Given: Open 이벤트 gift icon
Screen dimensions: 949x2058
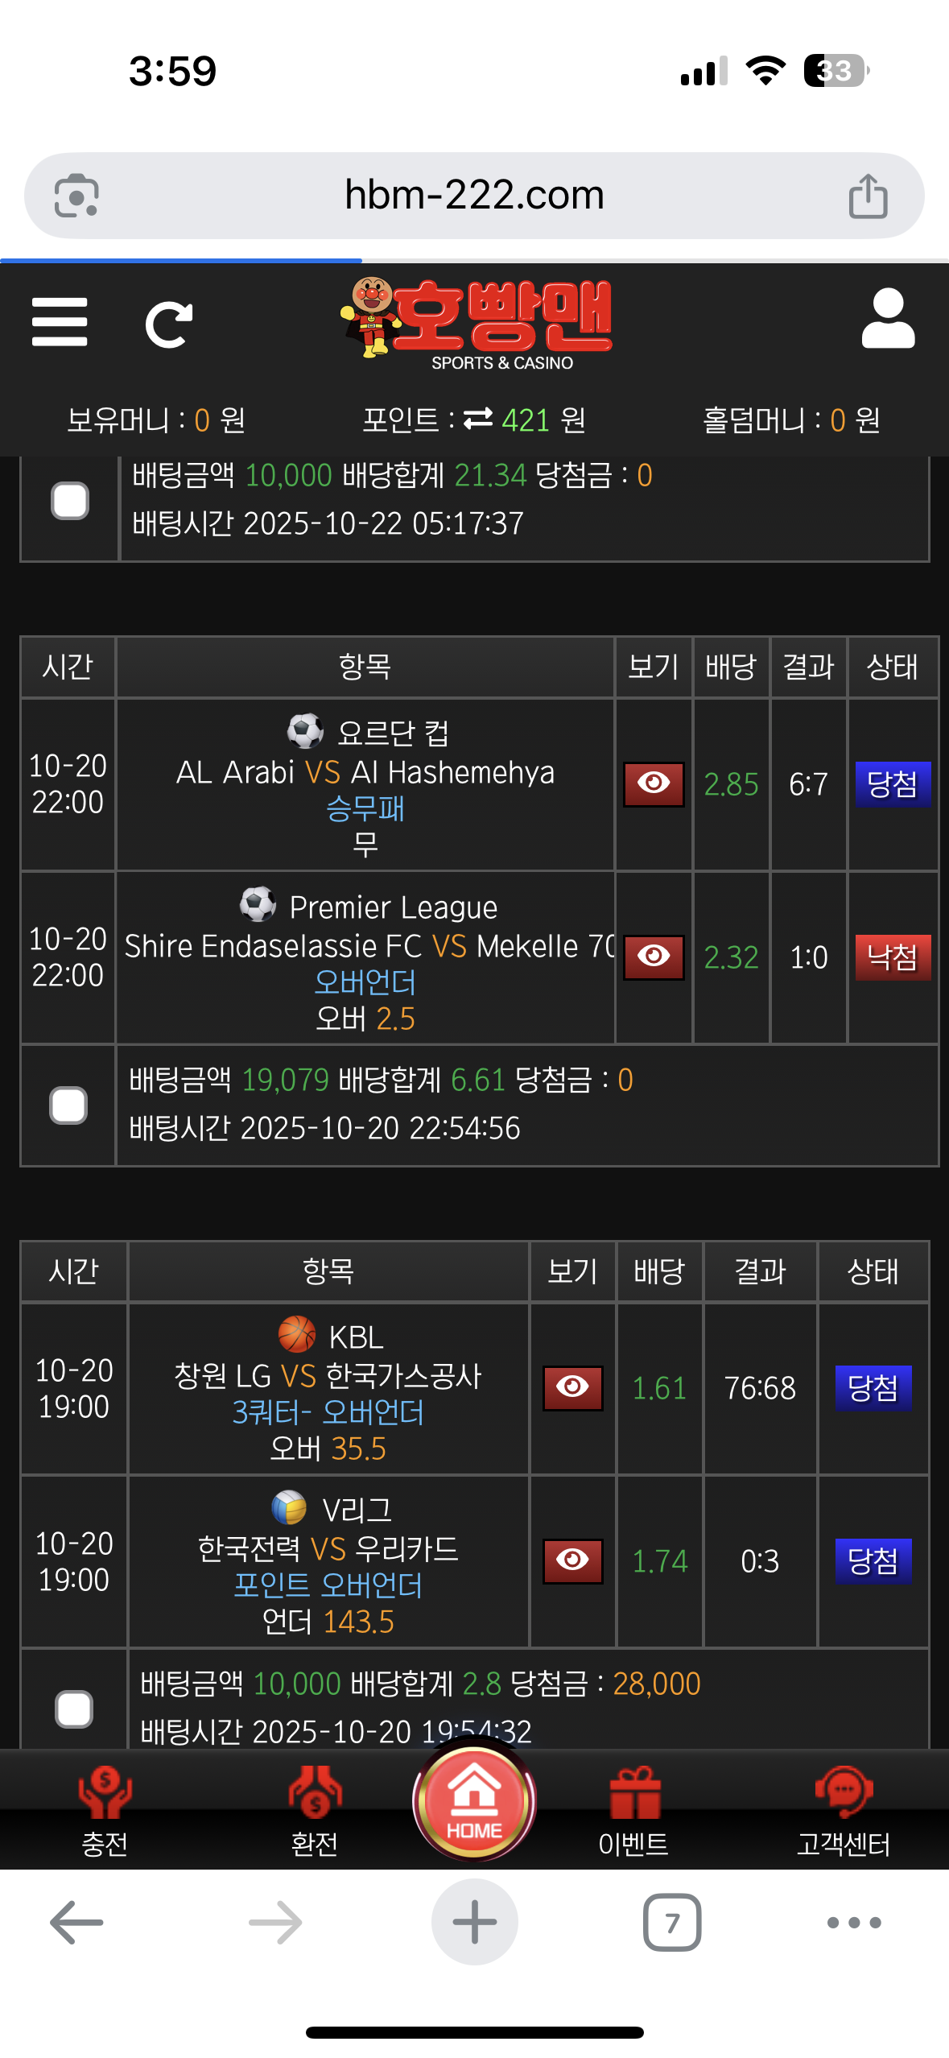Looking at the screenshot, I should pos(634,1791).
